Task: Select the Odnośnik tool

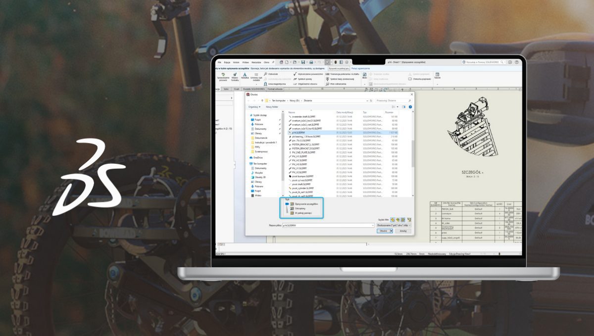Action: 271,74
